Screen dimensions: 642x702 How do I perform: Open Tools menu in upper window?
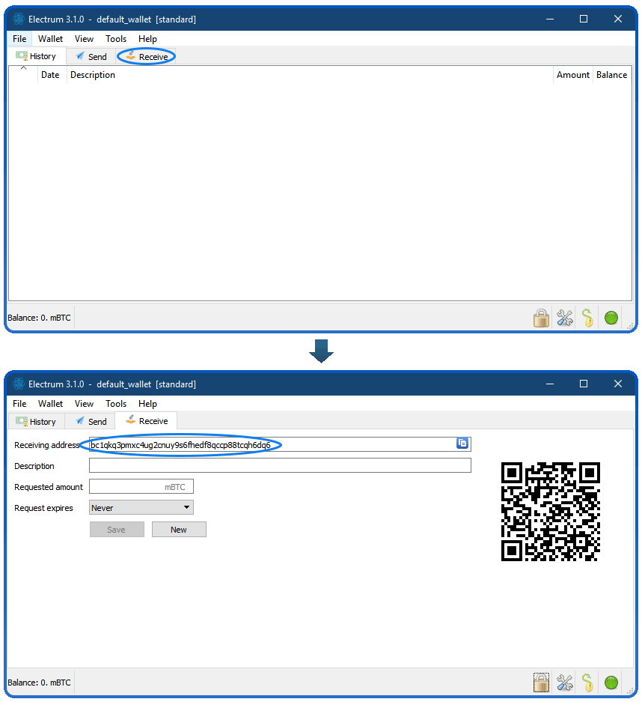coord(116,38)
